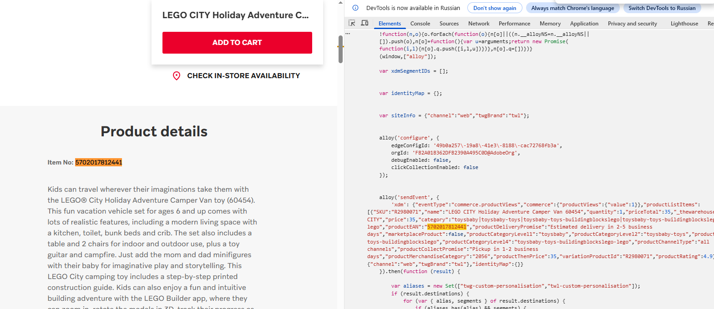This screenshot has height=309, width=714.
Task: Click the highlighted productEAN value in DevTools code
Action: (x=447, y=227)
